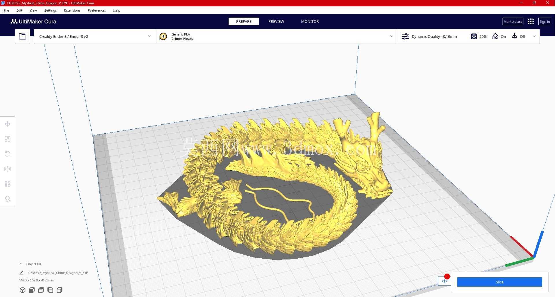
Task: Open the Edit menu
Action: pos(19,10)
